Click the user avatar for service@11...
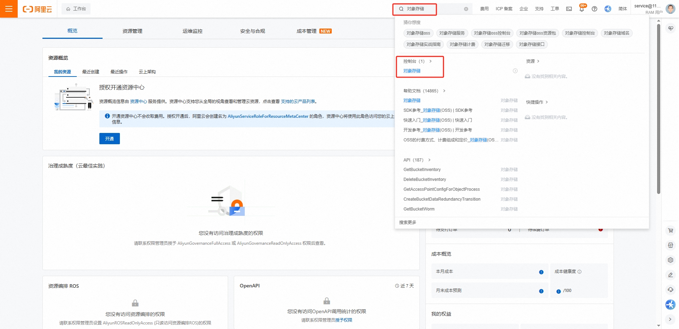The width and height of the screenshot is (679, 329). pyautogui.click(x=670, y=9)
